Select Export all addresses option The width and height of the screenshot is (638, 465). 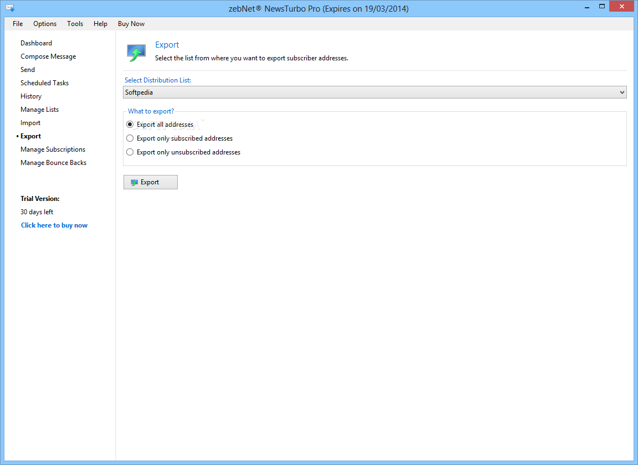(160, 125)
